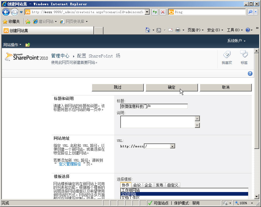Select the 工作组网站 template
This screenshot has width=261, height=207.
click(x=184, y=190)
